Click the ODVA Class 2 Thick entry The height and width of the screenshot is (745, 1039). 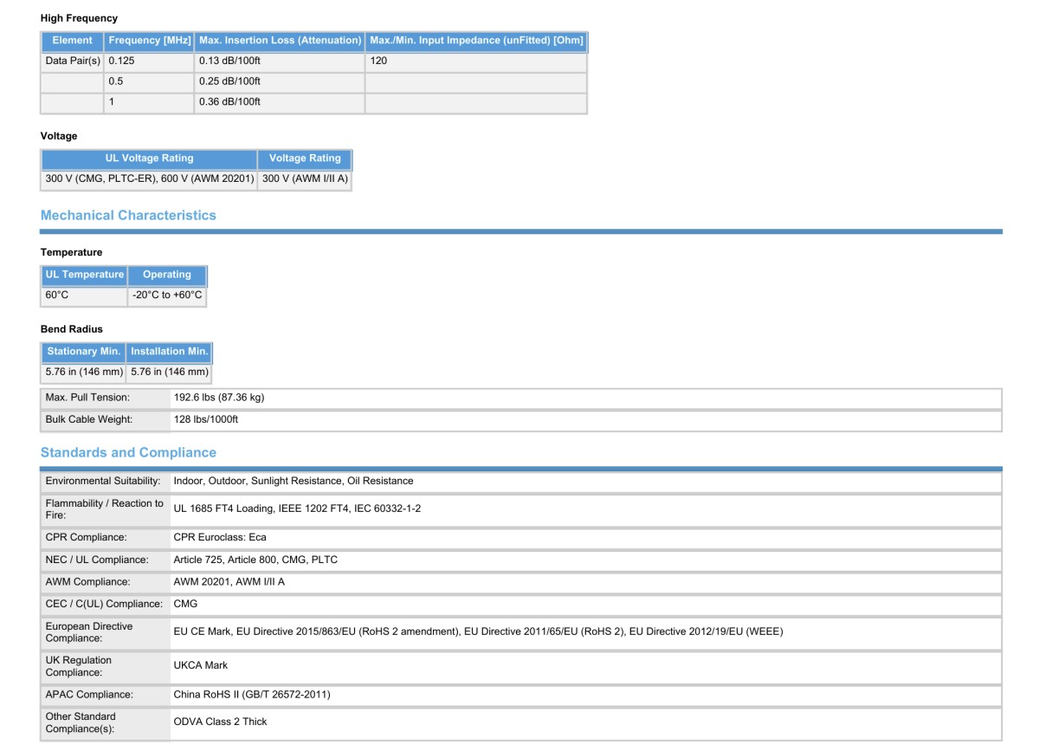pyautogui.click(x=220, y=722)
